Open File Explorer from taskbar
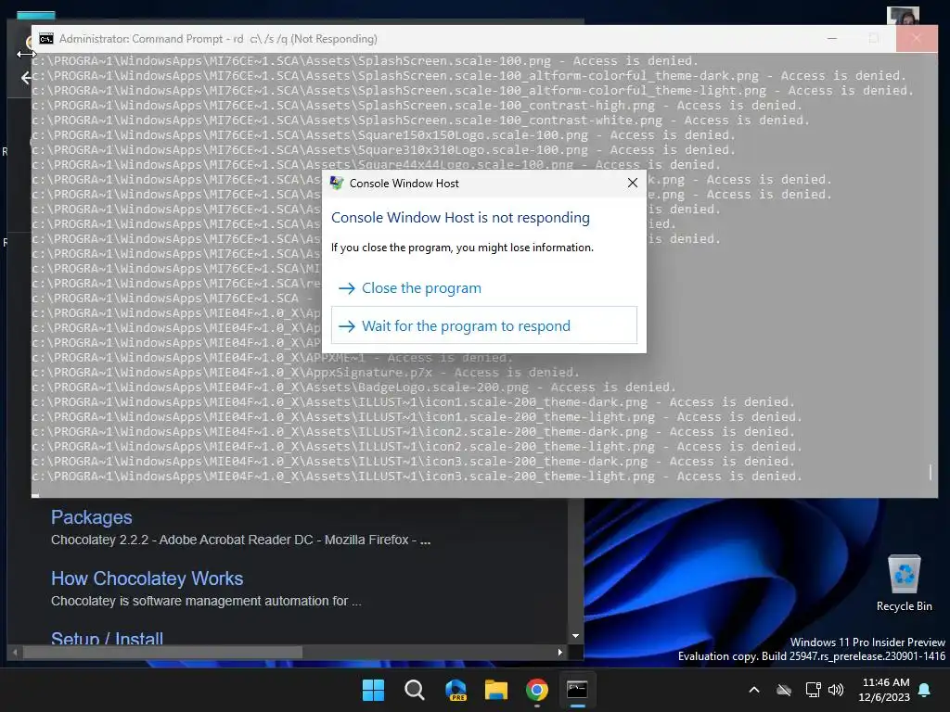The width and height of the screenshot is (950, 712). pos(496,690)
